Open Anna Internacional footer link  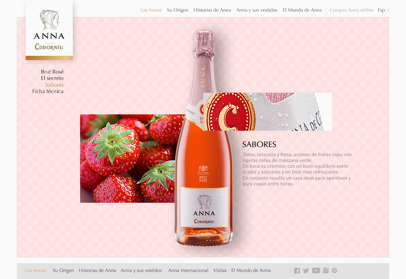[x=188, y=270]
